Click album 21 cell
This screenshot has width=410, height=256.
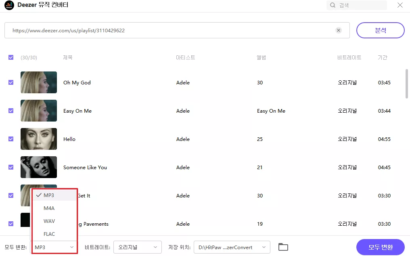pos(259,168)
